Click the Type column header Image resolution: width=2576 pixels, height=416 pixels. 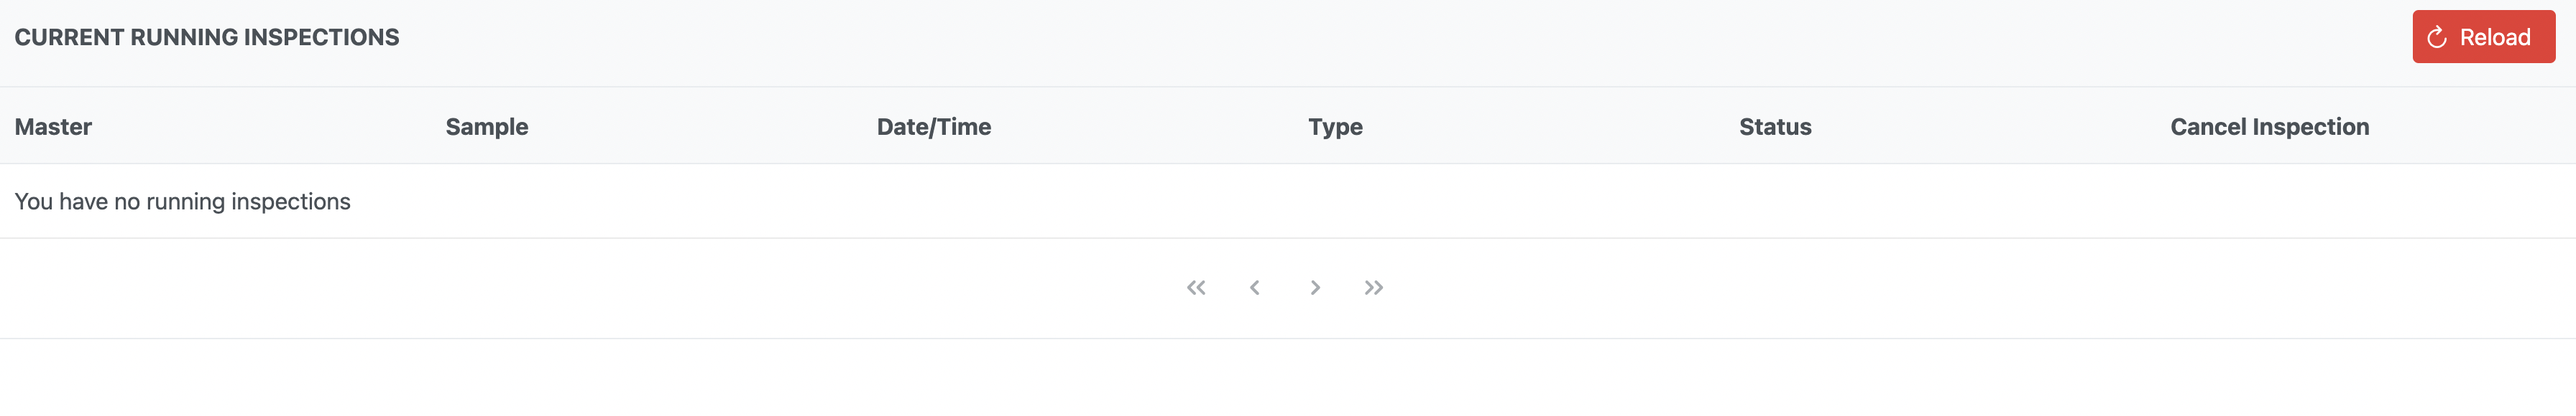point(1335,127)
